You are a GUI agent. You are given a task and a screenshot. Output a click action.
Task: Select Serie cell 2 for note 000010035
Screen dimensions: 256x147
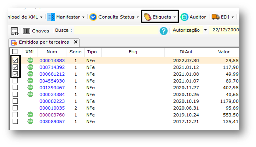[76, 108]
